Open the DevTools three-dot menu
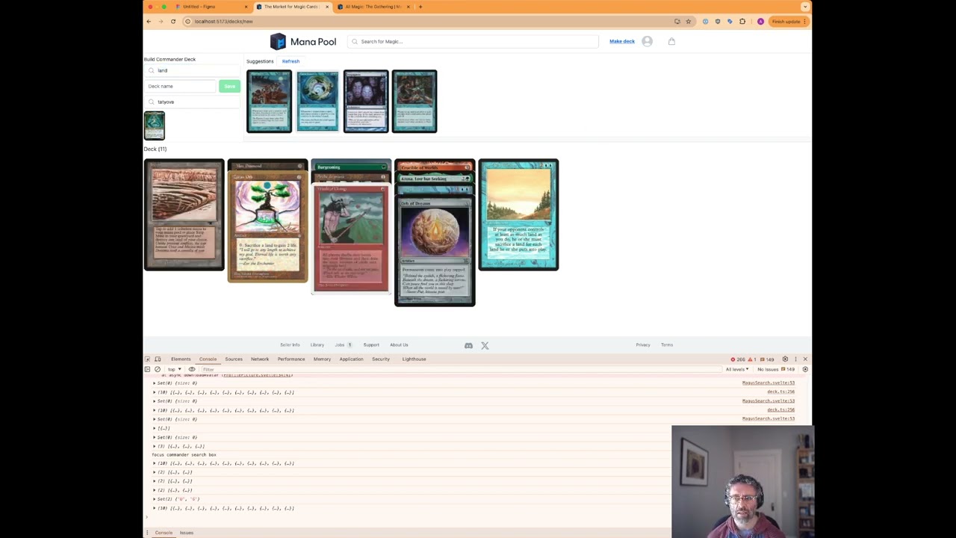This screenshot has height=538, width=956. click(795, 359)
